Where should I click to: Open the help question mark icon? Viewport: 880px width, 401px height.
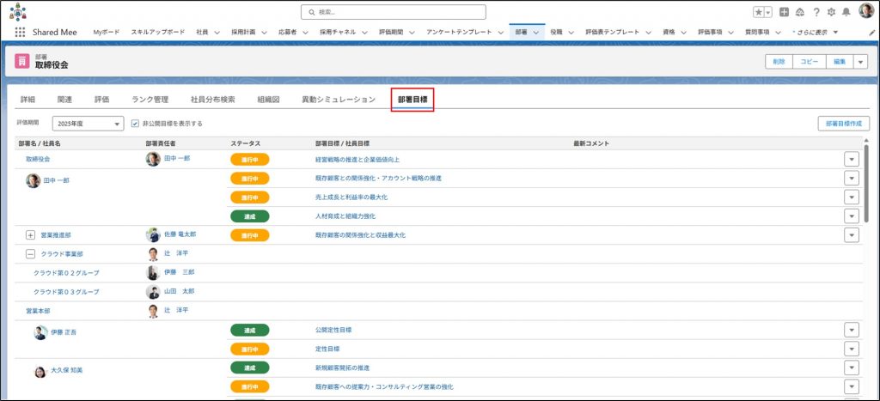click(x=816, y=12)
